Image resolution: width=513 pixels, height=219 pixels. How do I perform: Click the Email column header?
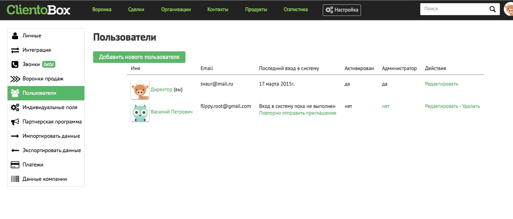[207, 68]
